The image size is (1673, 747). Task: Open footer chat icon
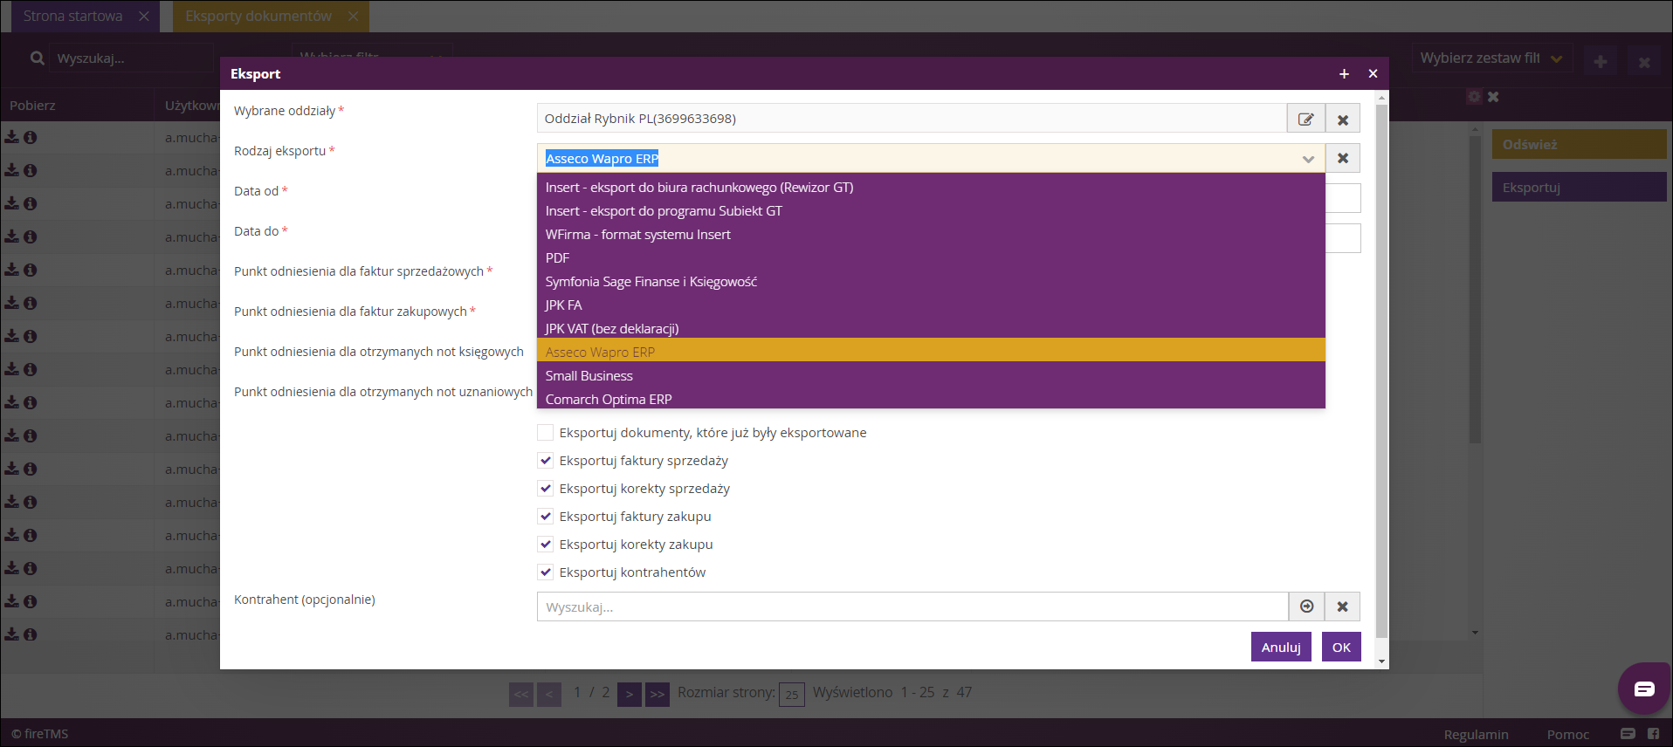[1628, 733]
